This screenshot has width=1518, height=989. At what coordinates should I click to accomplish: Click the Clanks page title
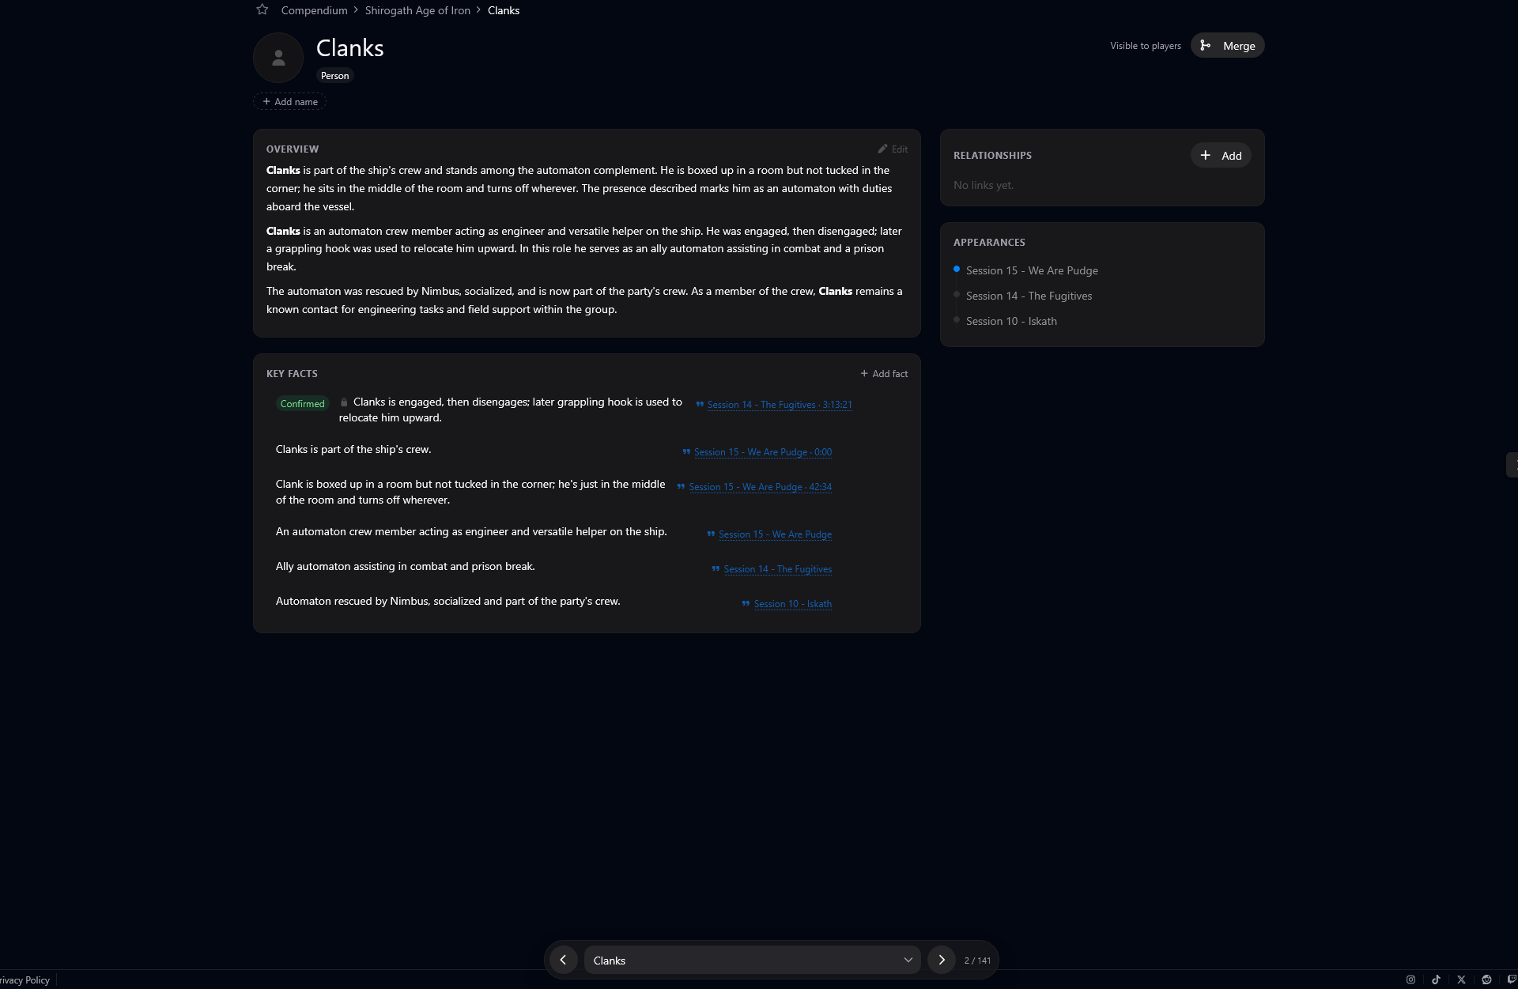click(x=350, y=47)
